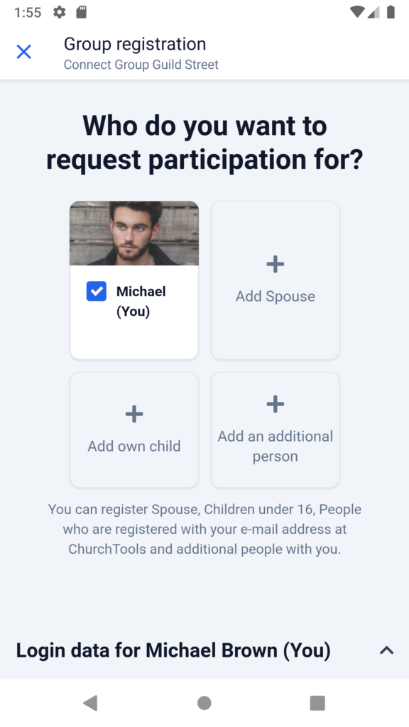Choose Add an additional person text
The height and width of the screenshot is (727, 409).
point(275,446)
